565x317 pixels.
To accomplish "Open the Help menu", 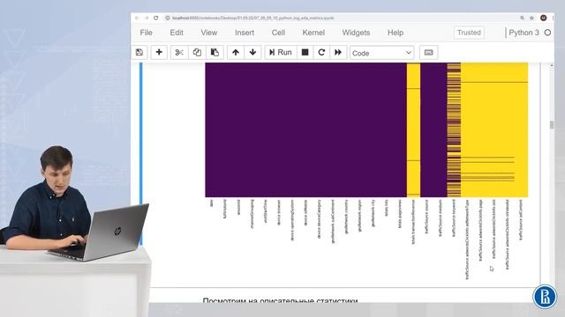I will [x=395, y=33].
